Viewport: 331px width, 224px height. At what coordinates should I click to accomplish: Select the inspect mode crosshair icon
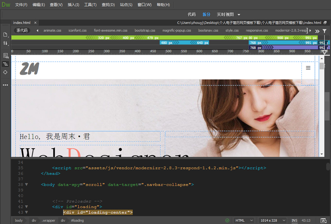coord(5,72)
